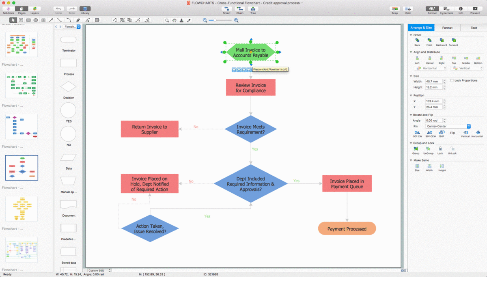
Task: Open the Flowcharts library dropdown
Action: (73, 27)
